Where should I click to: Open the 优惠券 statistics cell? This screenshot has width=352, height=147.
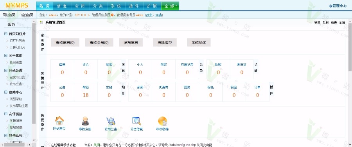click(163, 92)
